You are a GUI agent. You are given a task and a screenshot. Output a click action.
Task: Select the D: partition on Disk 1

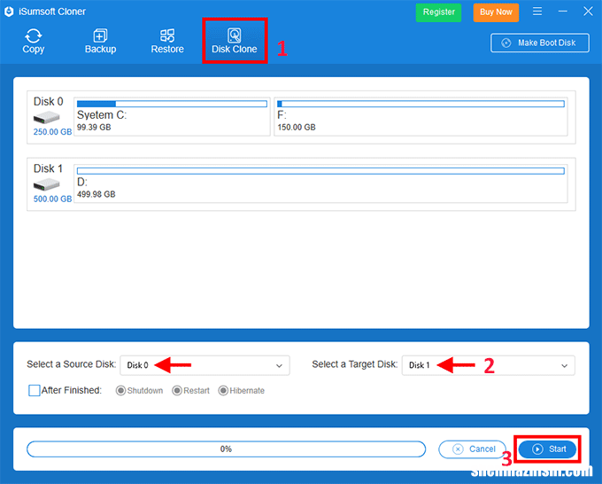320,183
